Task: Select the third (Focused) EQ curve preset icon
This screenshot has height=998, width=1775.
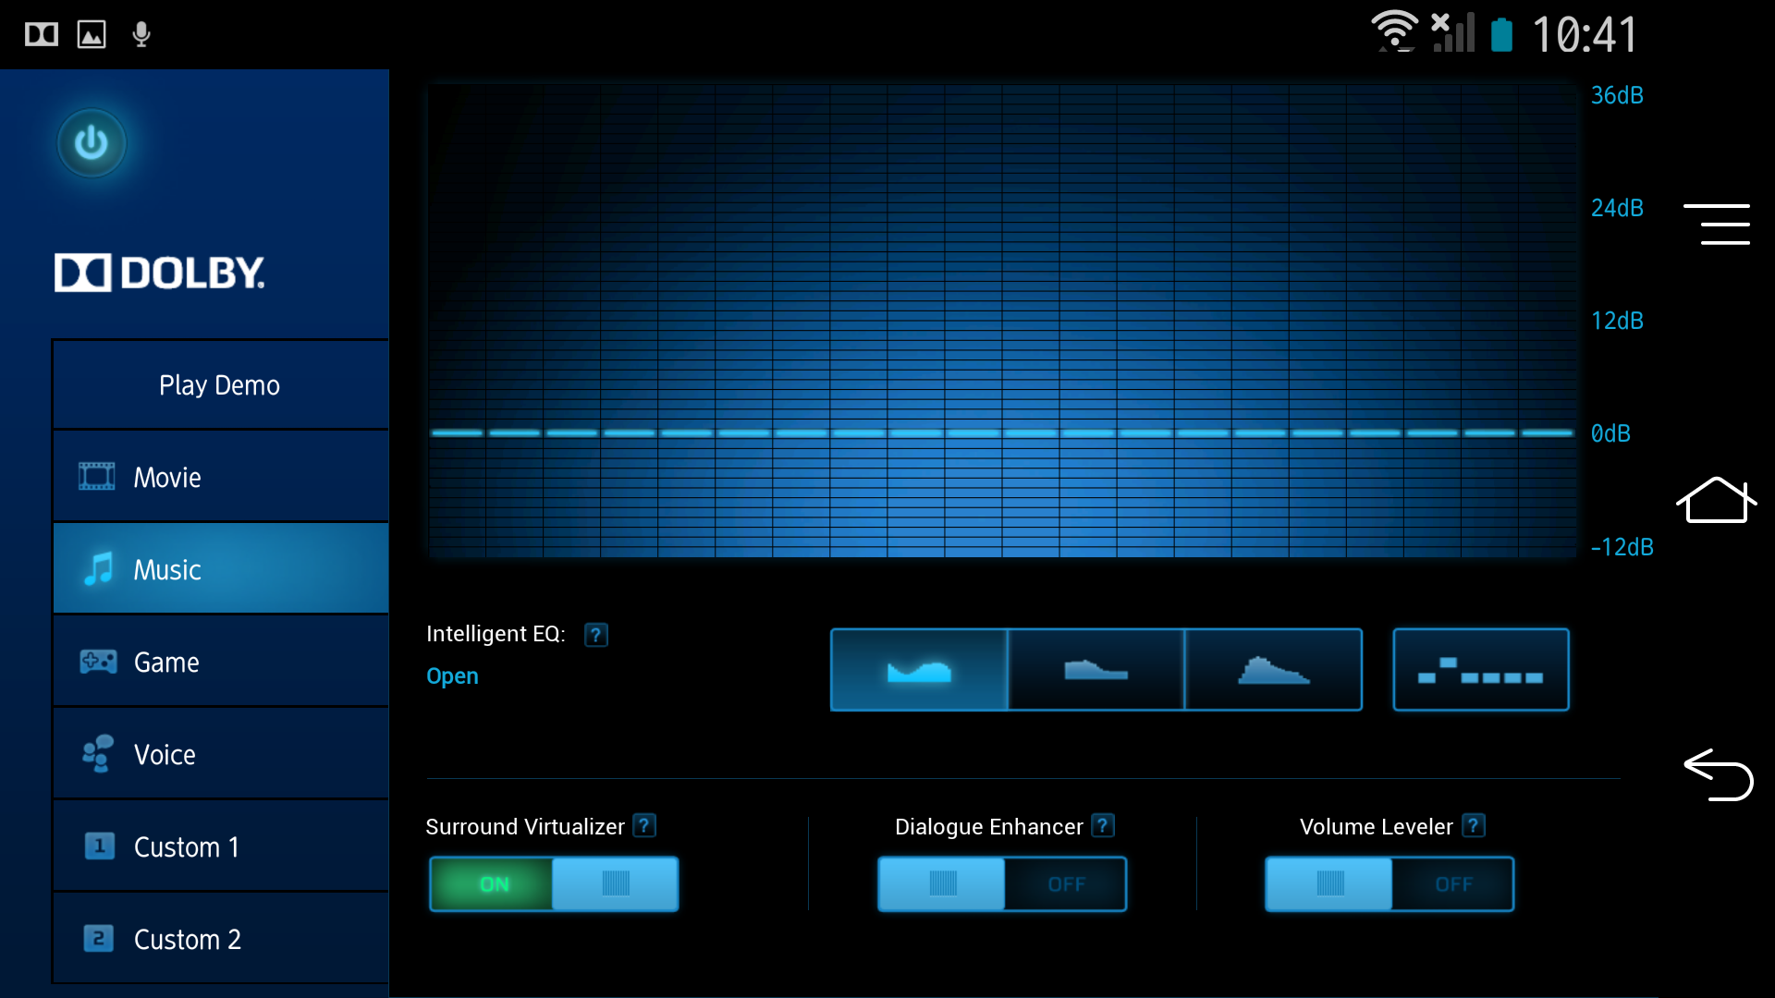Action: point(1273,670)
